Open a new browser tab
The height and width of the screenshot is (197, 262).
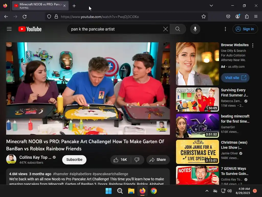tap(74, 6)
